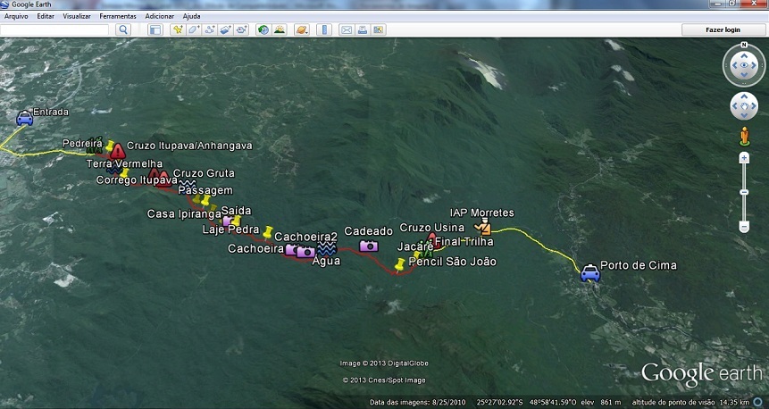The image size is (769, 409).
Task: Toggle sunlight across the landscape
Action: pos(280,29)
